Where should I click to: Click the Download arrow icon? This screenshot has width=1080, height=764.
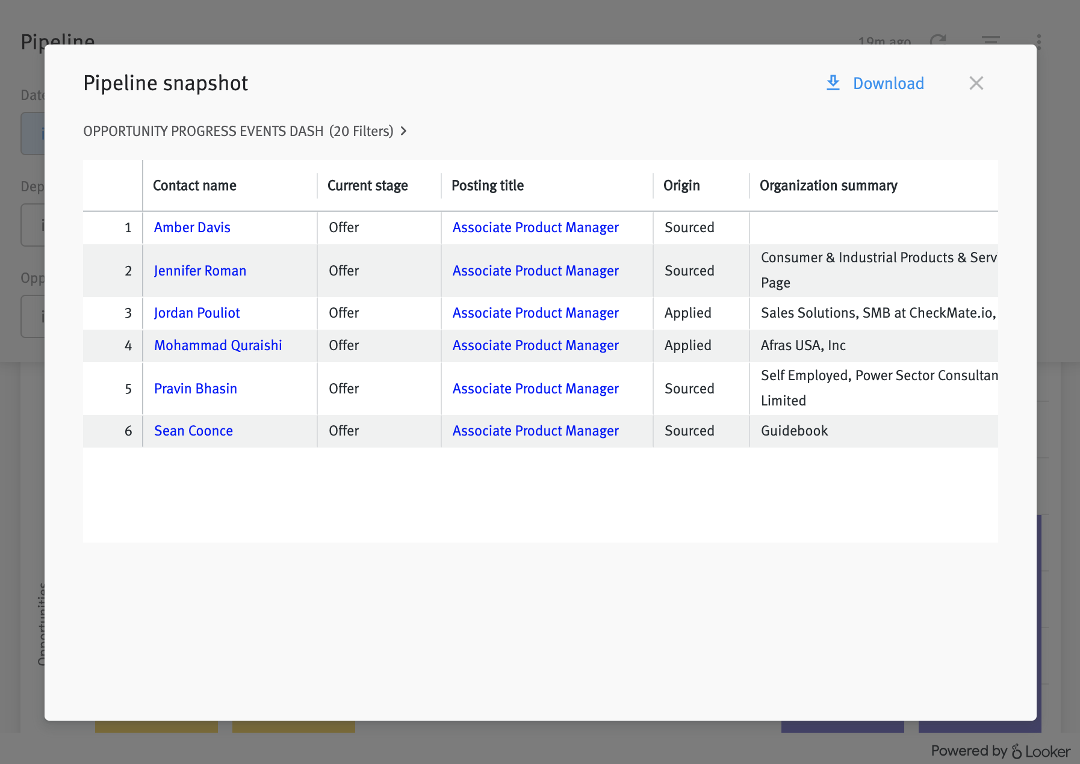tap(833, 83)
